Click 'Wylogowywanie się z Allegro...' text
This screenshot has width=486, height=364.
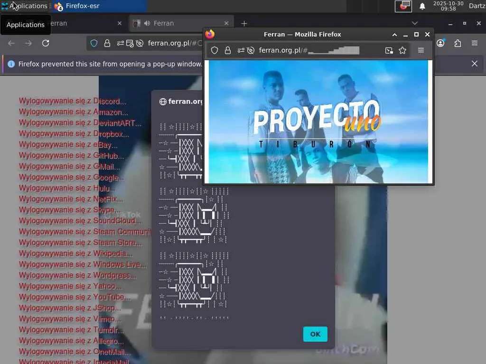[x=71, y=341]
